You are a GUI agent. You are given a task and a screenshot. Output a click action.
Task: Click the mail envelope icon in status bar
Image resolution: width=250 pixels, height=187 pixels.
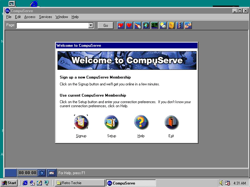point(52,173)
